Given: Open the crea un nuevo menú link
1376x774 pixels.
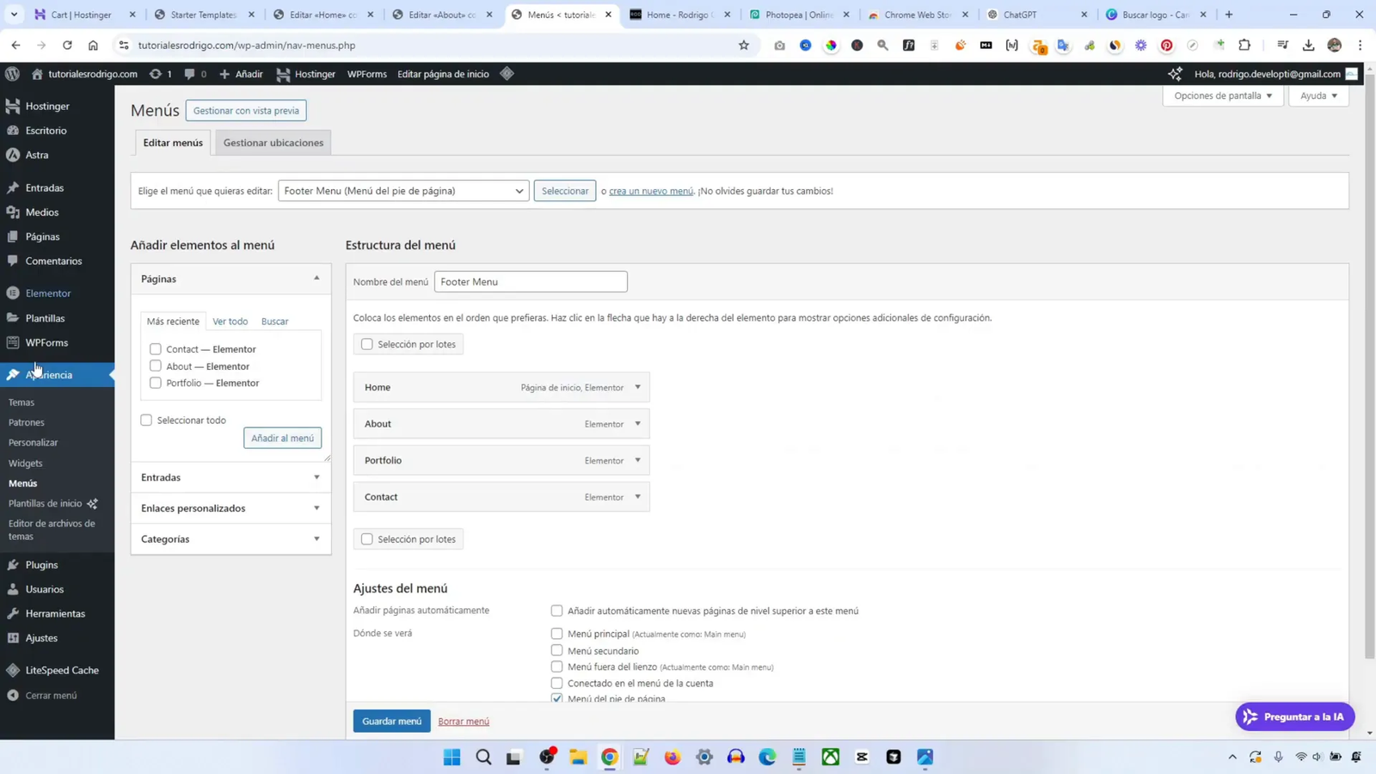Looking at the screenshot, I should coord(651,190).
